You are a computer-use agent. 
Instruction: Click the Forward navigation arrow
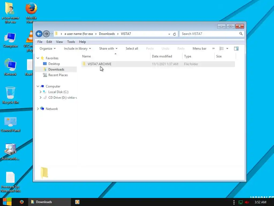coord(46,34)
